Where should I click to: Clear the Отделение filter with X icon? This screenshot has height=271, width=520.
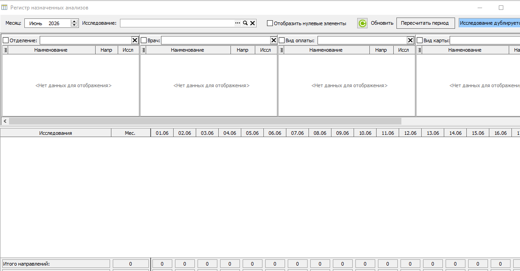click(x=135, y=40)
